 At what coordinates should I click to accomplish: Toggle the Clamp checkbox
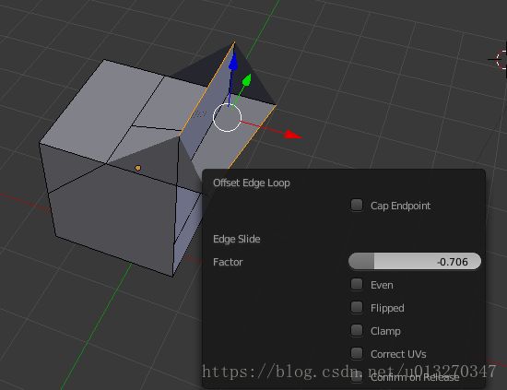pos(357,330)
